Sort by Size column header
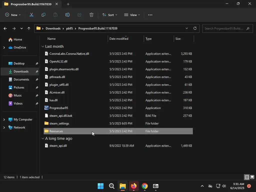The image size is (256, 192). [178, 39]
